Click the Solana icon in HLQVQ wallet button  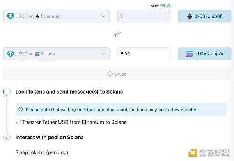190,54
